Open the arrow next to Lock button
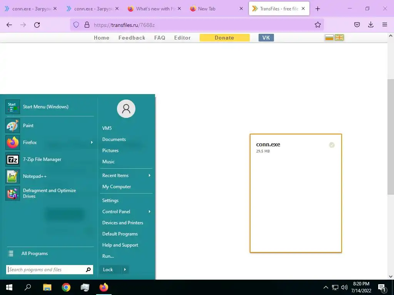Screen dimensions: 394x295 [x=125, y=270]
